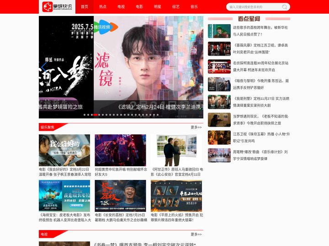The width and height of the screenshot is (329, 246).
Task: Open 《我是刑警》定档11月27日 sidebar headline
Action: pyautogui.click(x=261, y=102)
